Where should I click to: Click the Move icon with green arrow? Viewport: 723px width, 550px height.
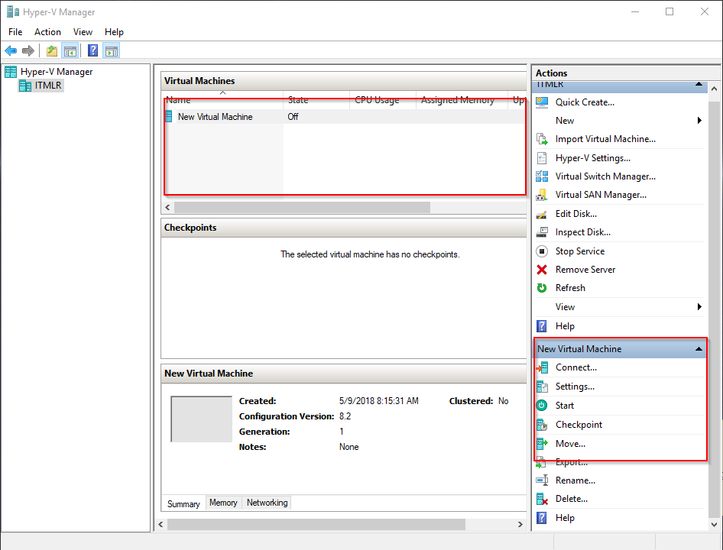[x=542, y=444]
